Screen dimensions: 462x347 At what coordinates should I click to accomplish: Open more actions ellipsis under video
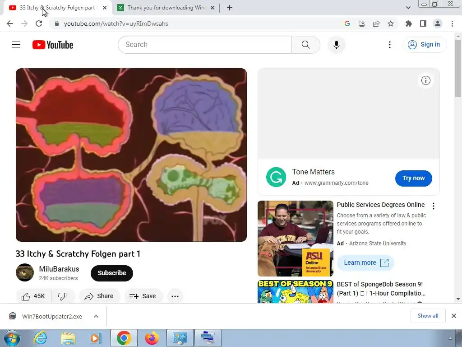coord(175,296)
